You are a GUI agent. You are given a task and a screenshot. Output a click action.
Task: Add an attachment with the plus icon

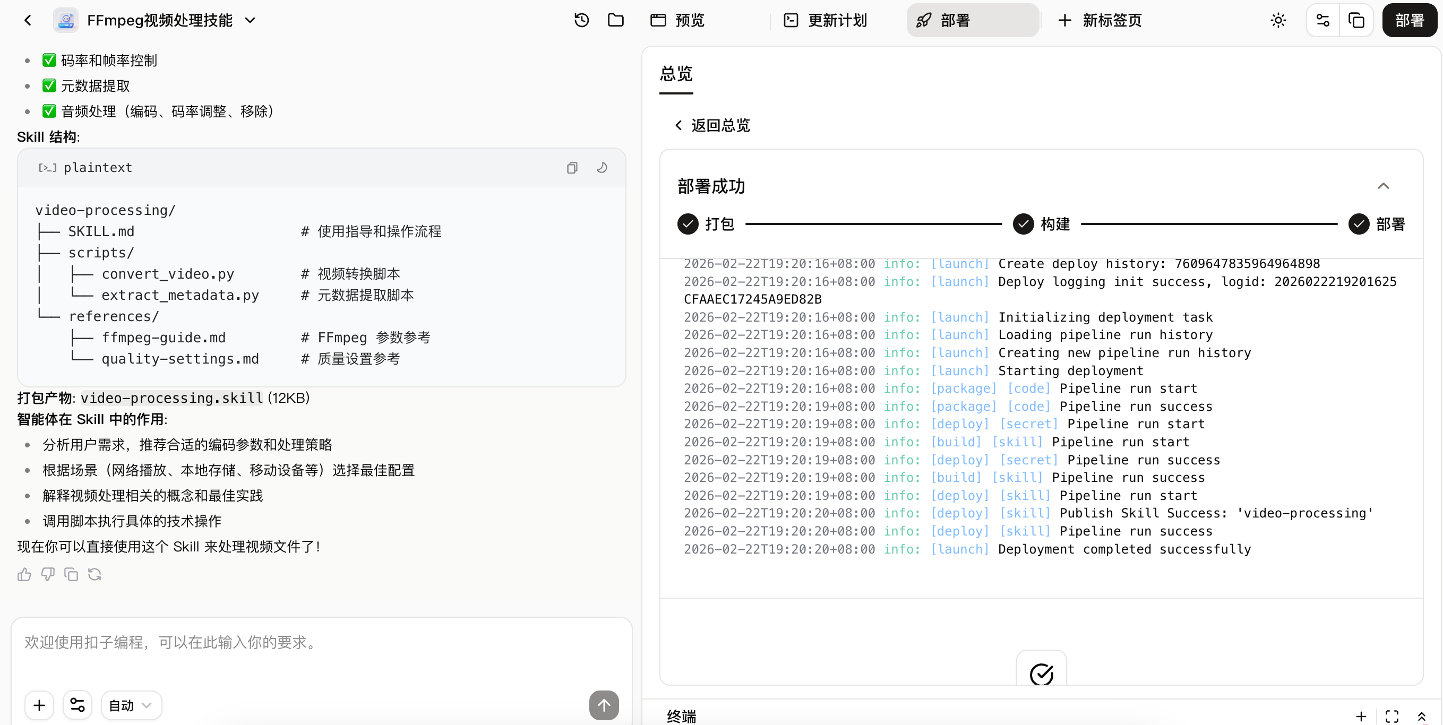coord(39,705)
